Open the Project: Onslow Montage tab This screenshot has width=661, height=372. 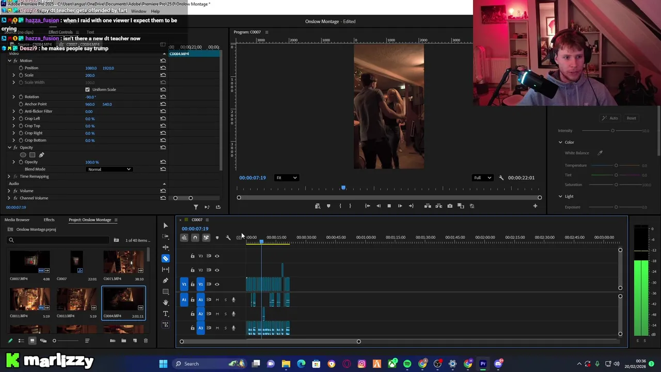pyautogui.click(x=90, y=220)
